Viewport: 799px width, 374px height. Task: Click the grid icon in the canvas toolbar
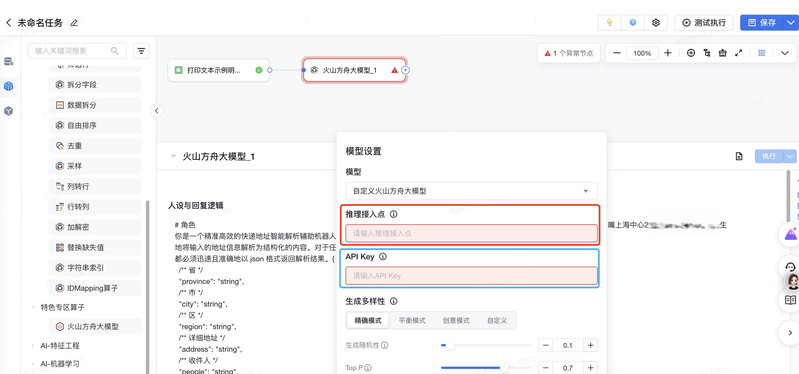tap(762, 53)
